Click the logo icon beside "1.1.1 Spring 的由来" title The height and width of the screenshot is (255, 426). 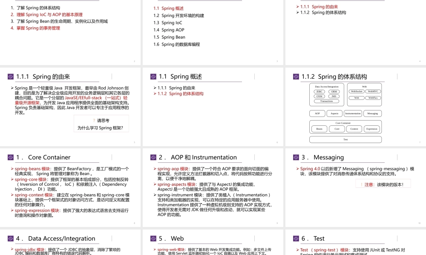(11, 77)
